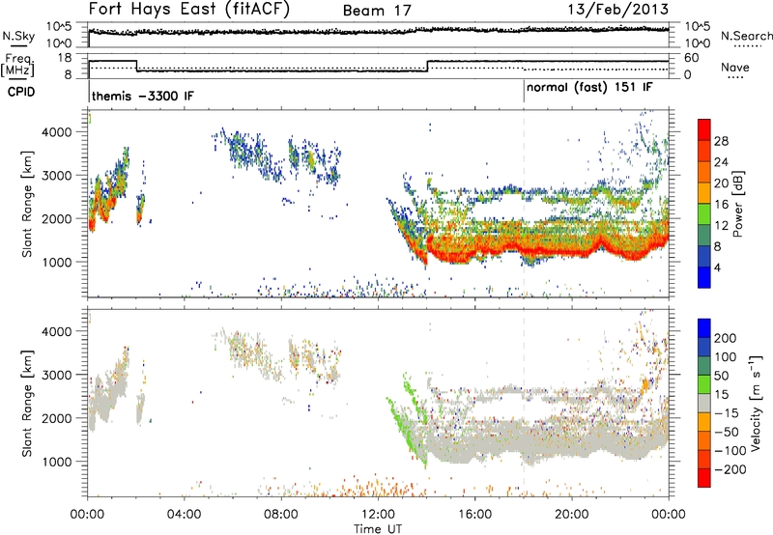The height and width of the screenshot is (535, 773).
Task: Click the "Slant Range [km]" label of velocity panel
Action: (x=27, y=403)
